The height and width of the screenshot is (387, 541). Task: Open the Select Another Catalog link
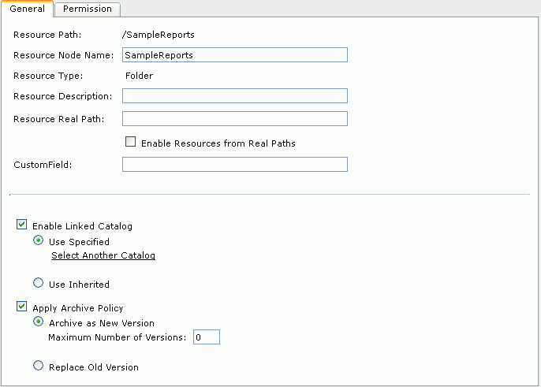(x=103, y=255)
